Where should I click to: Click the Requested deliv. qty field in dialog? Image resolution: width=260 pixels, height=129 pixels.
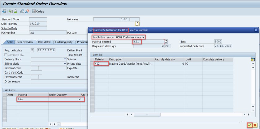[149, 46]
